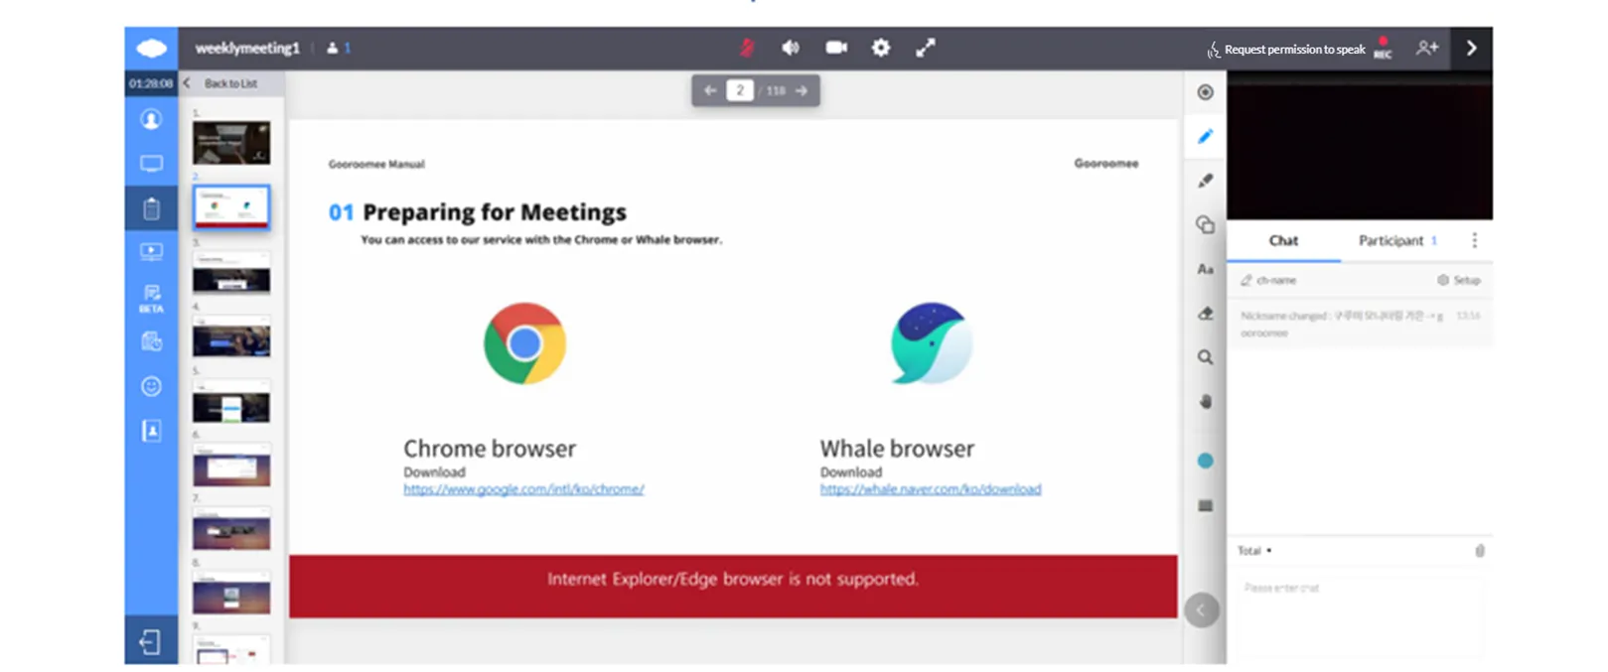The width and height of the screenshot is (1608, 672).
Task: Select the laser pointer target tool
Action: 1206,92
